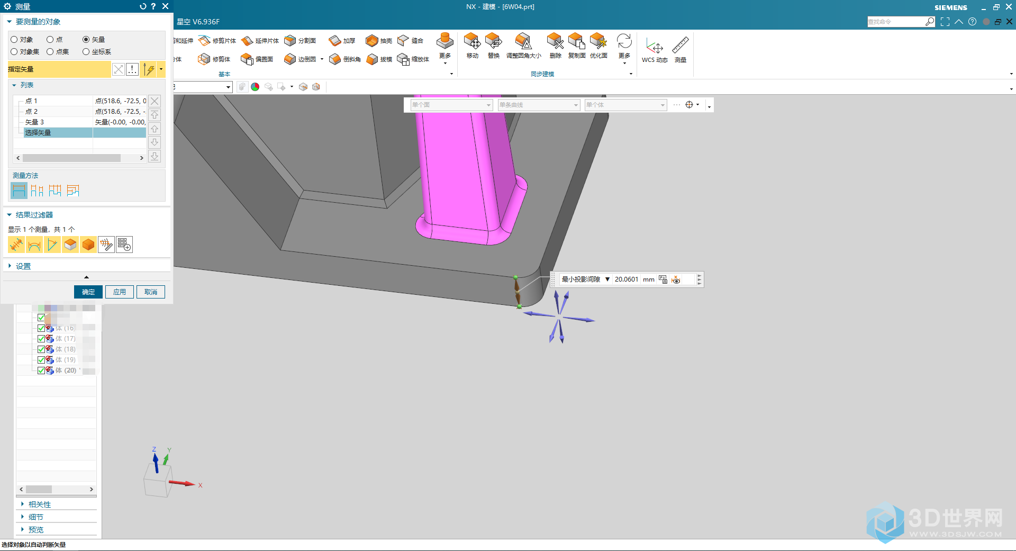Open the 测量 (Measure) ruler tool in ribbon
This screenshot has height=551, width=1016.
click(681, 50)
